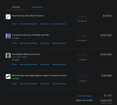Click Eliminar for Memoria Ram Ddr4
117x105 pixels.
coord(14,84)
